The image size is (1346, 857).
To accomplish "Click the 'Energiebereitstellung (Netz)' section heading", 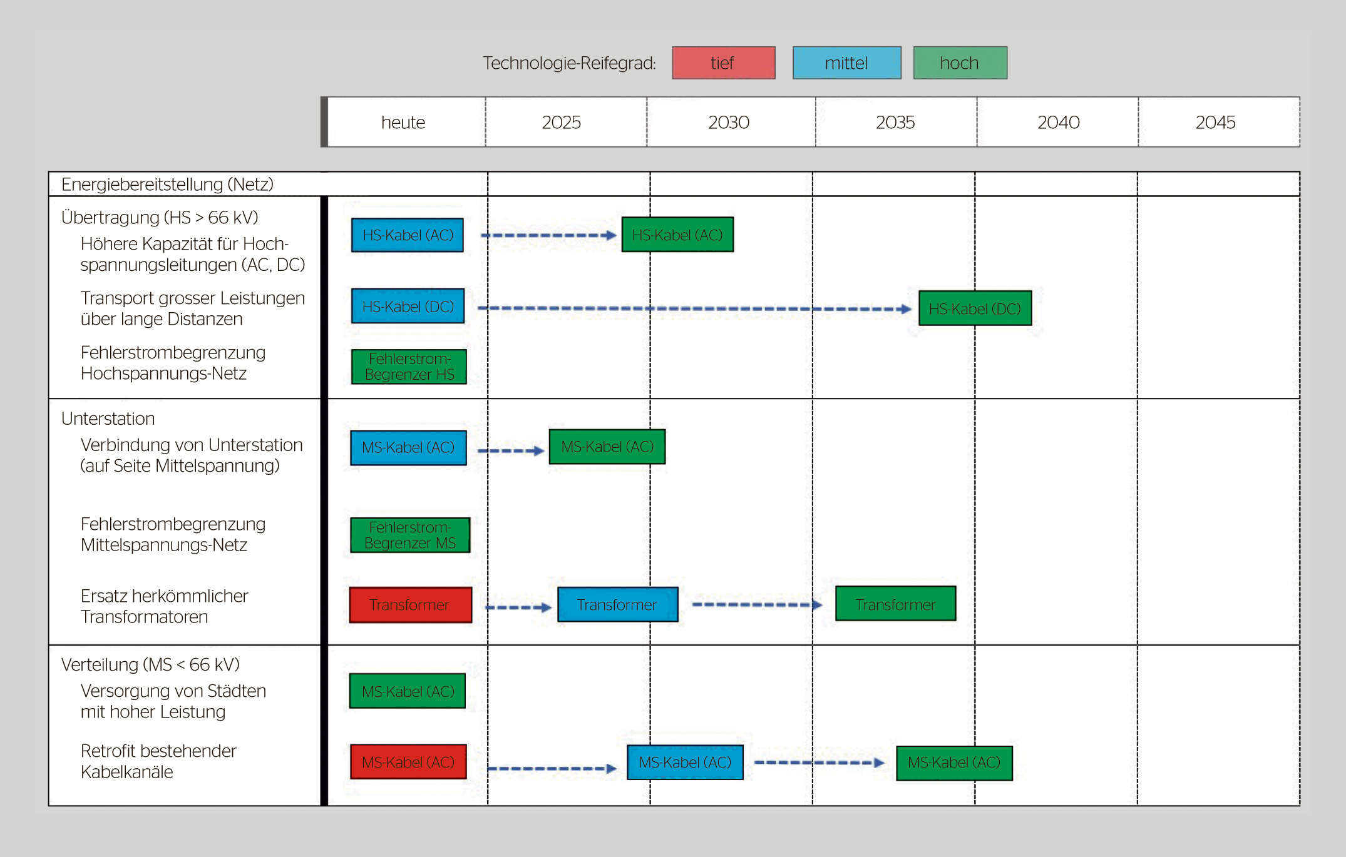I will point(167,185).
